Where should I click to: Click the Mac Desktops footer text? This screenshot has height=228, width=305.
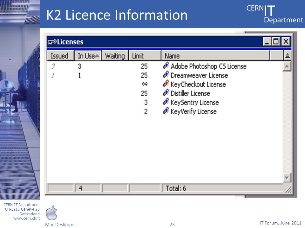click(59, 225)
